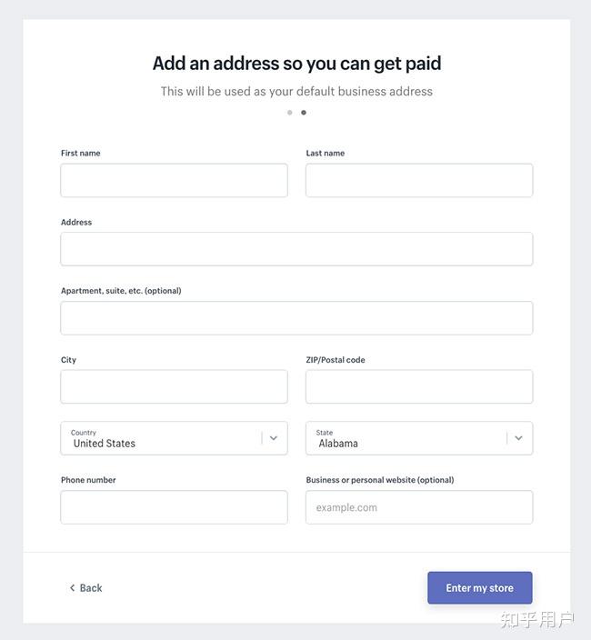
Task: Open the Country selector showing United States
Action: click(x=164, y=438)
